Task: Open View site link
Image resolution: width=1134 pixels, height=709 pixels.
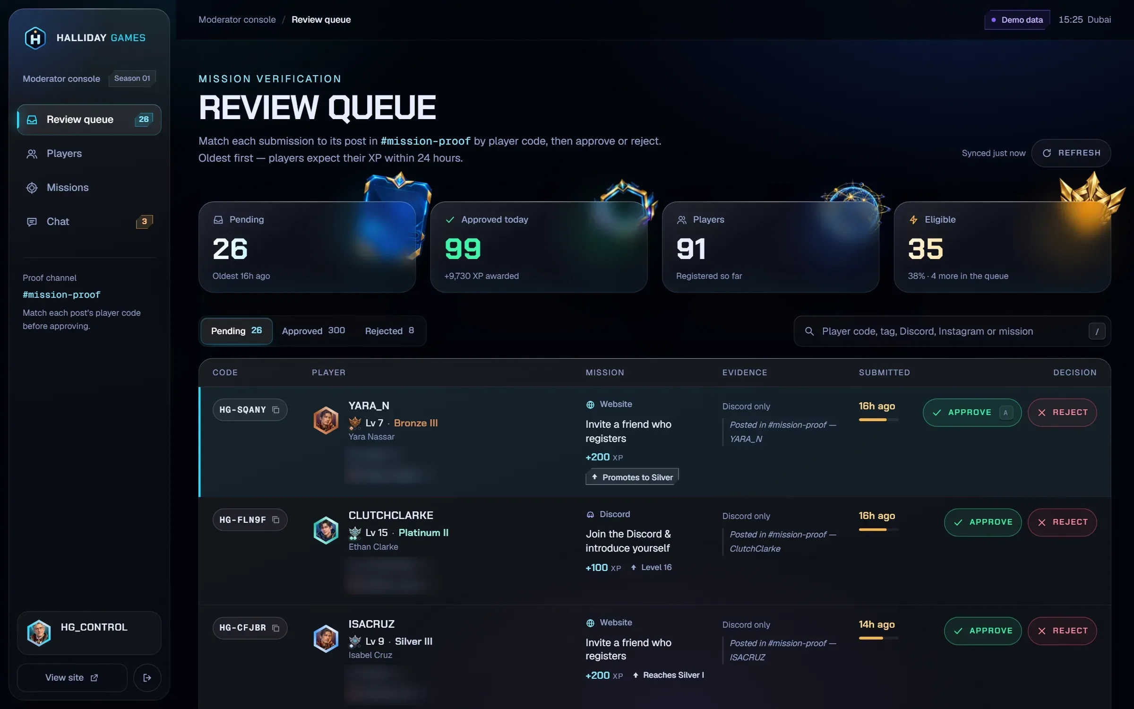Action: (72, 678)
